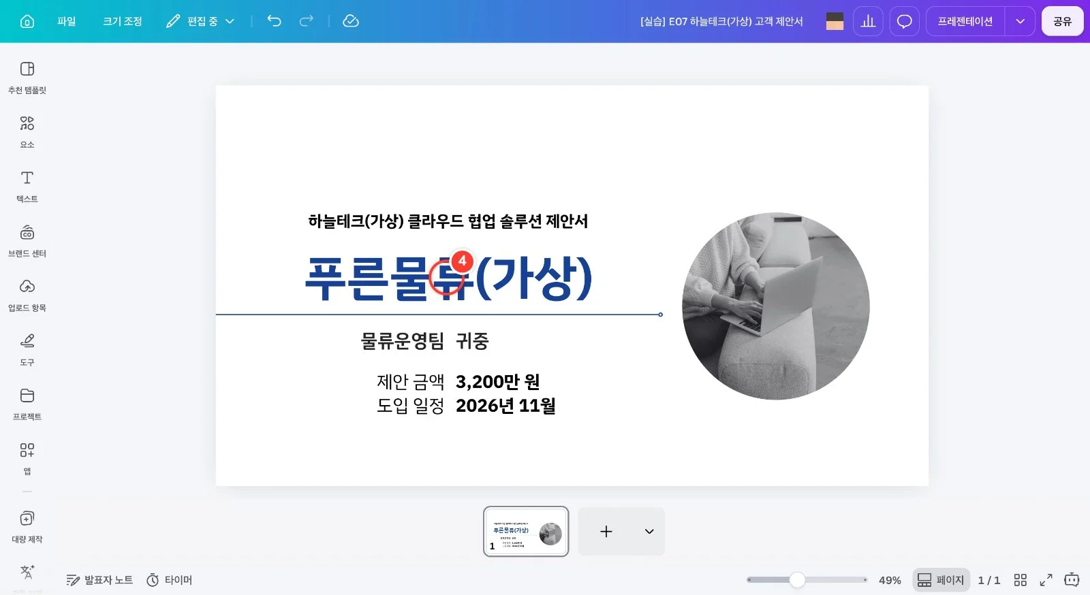Open the 도구 drawing tools panel
Viewport: 1090px width, 595px height.
(27, 350)
